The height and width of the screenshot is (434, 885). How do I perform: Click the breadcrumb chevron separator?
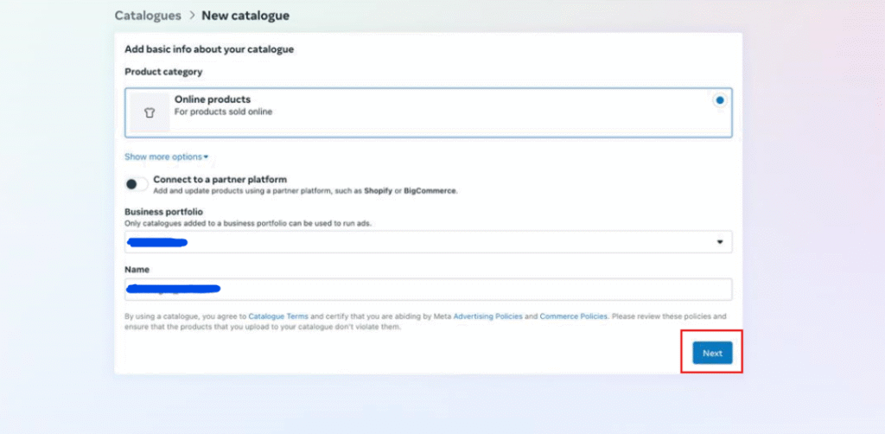[191, 16]
